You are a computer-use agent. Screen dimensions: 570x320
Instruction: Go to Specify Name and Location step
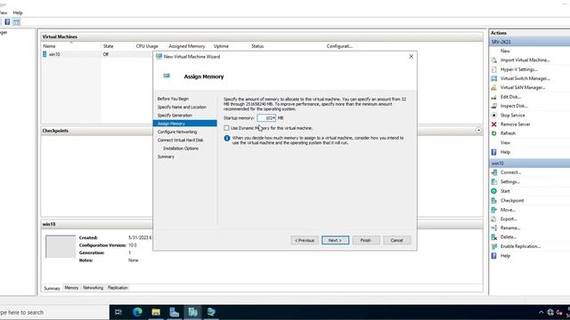coord(182,107)
